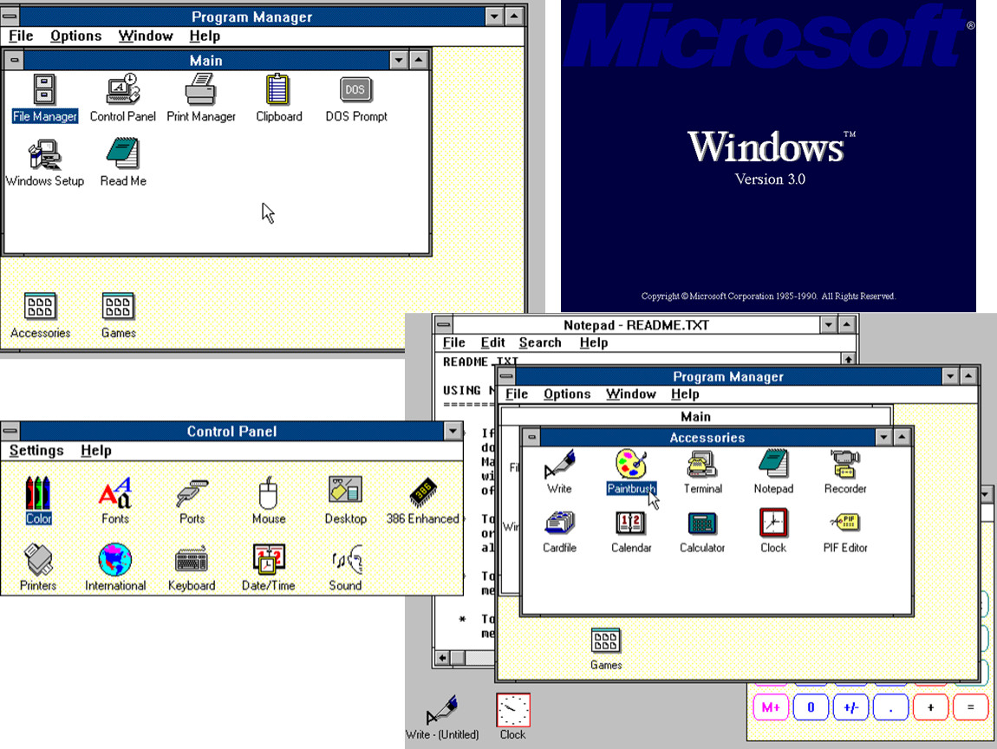Click calculator equals button
997x749 pixels.
970,707
